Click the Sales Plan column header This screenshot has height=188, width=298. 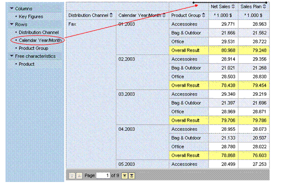coord(251,7)
